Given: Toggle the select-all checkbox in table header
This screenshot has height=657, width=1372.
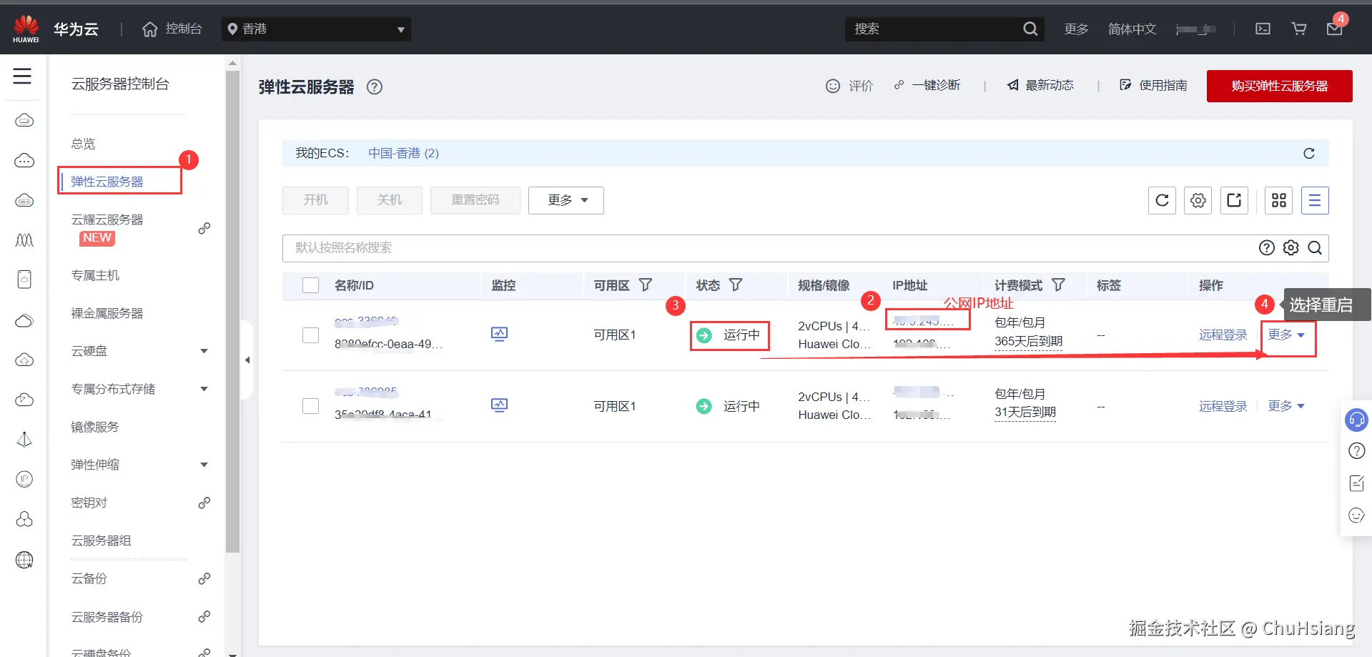Looking at the screenshot, I should pos(310,285).
